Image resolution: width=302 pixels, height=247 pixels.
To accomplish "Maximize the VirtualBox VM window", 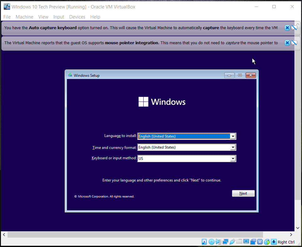I will pyautogui.click(x=274, y=7).
